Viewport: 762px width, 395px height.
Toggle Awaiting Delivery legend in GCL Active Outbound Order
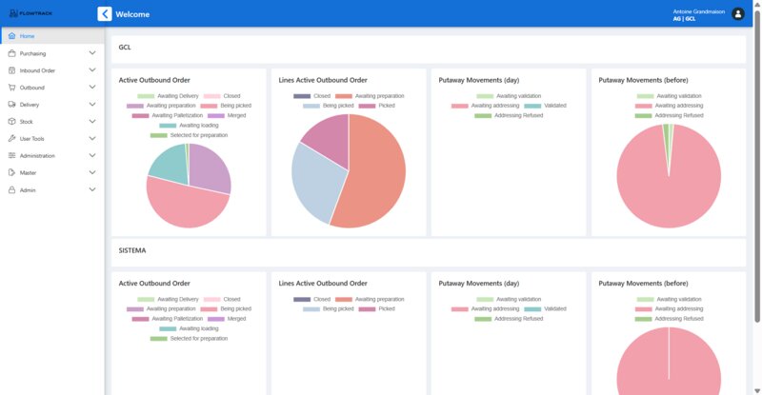coord(168,96)
